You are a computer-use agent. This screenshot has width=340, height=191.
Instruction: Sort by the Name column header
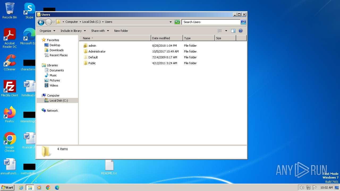[x=115, y=38]
